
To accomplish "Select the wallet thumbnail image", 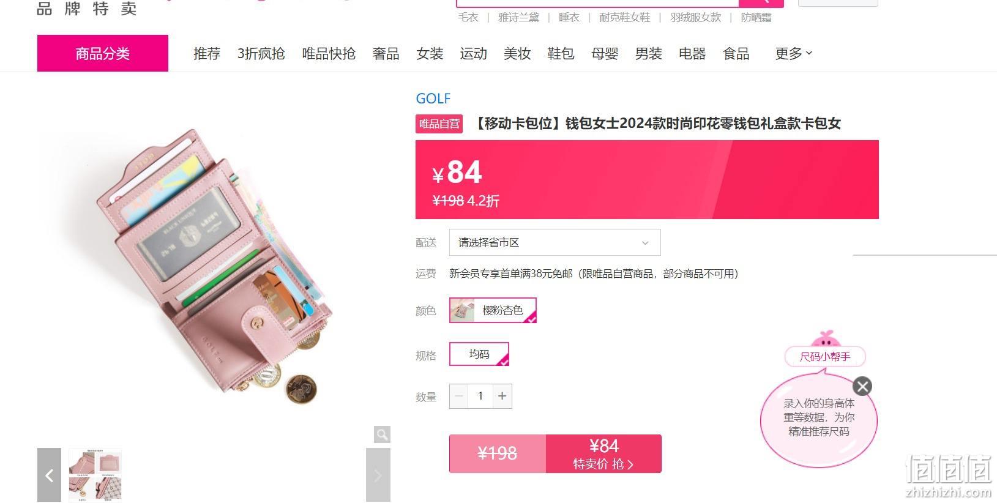I will 95,475.
